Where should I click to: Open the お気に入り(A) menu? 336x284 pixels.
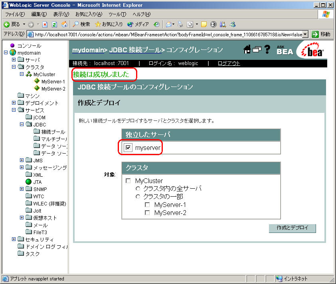pos(89,14)
